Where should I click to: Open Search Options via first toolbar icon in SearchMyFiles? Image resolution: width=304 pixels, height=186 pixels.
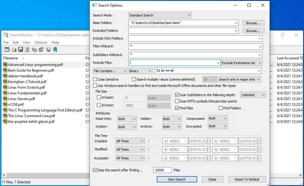[7, 49]
